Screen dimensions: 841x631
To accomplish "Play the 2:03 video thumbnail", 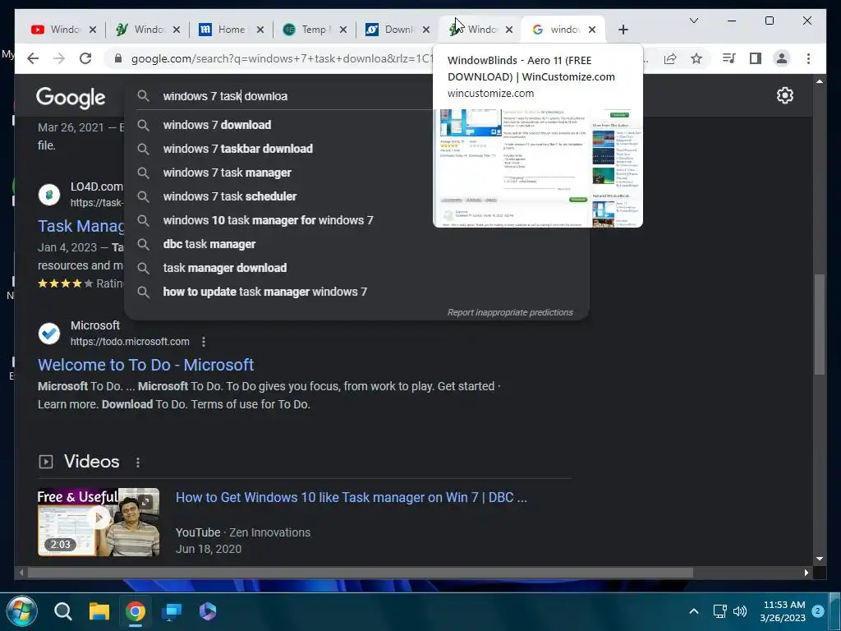I will tap(99, 522).
